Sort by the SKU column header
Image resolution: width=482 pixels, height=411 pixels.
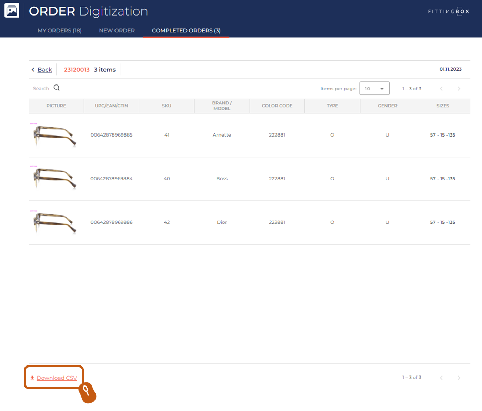(x=167, y=106)
